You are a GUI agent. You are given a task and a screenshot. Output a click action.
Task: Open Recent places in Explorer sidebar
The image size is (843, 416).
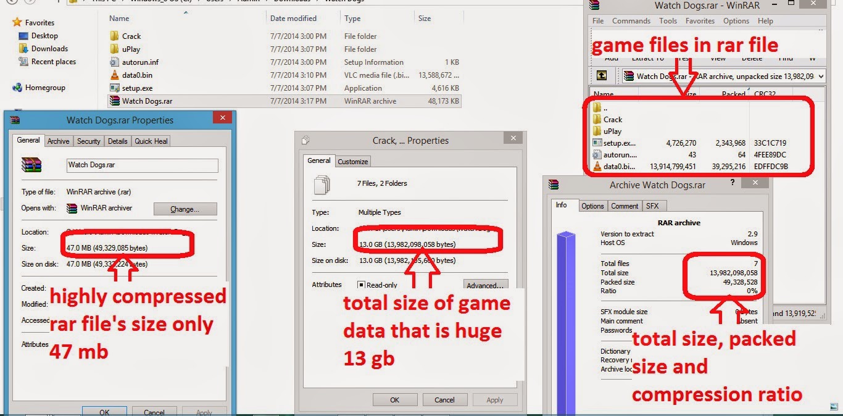[54, 62]
